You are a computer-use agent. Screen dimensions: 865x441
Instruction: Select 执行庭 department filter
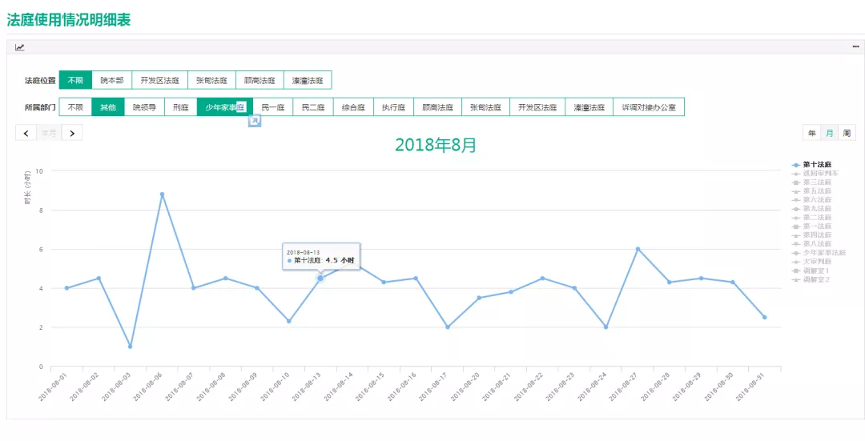[394, 107]
